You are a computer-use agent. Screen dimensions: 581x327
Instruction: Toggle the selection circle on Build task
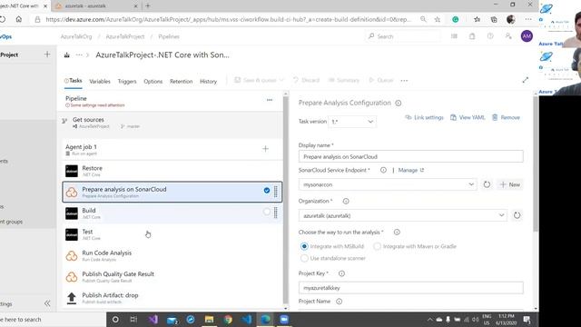pyautogui.click(x=267, y=212)
